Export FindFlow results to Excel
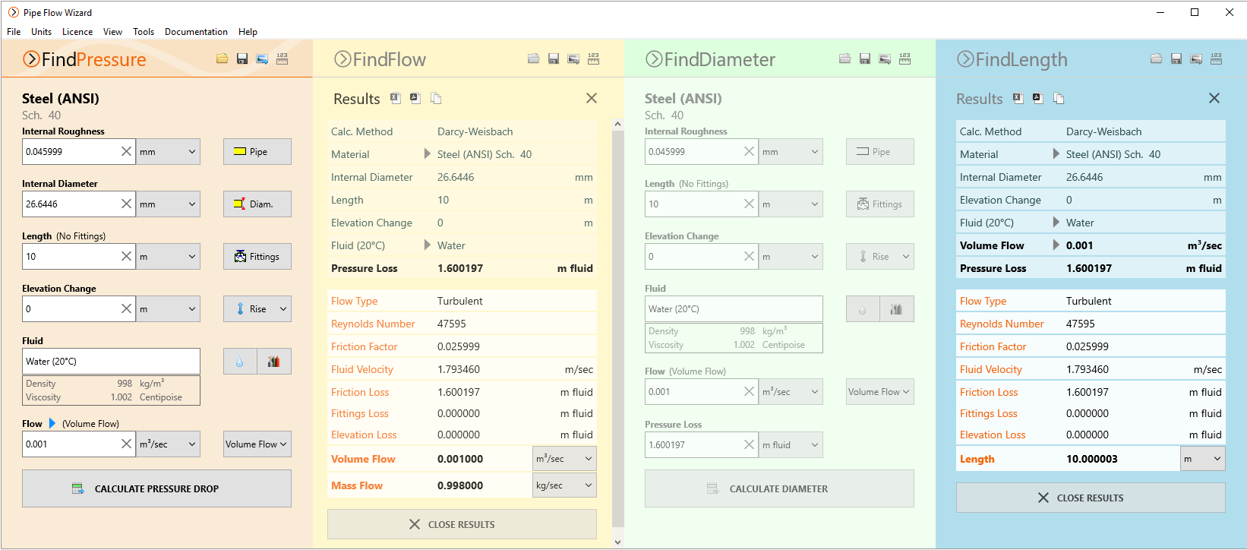Image resolution: width=1247 pixels, height=550 pixels. [x=396, y=98]
